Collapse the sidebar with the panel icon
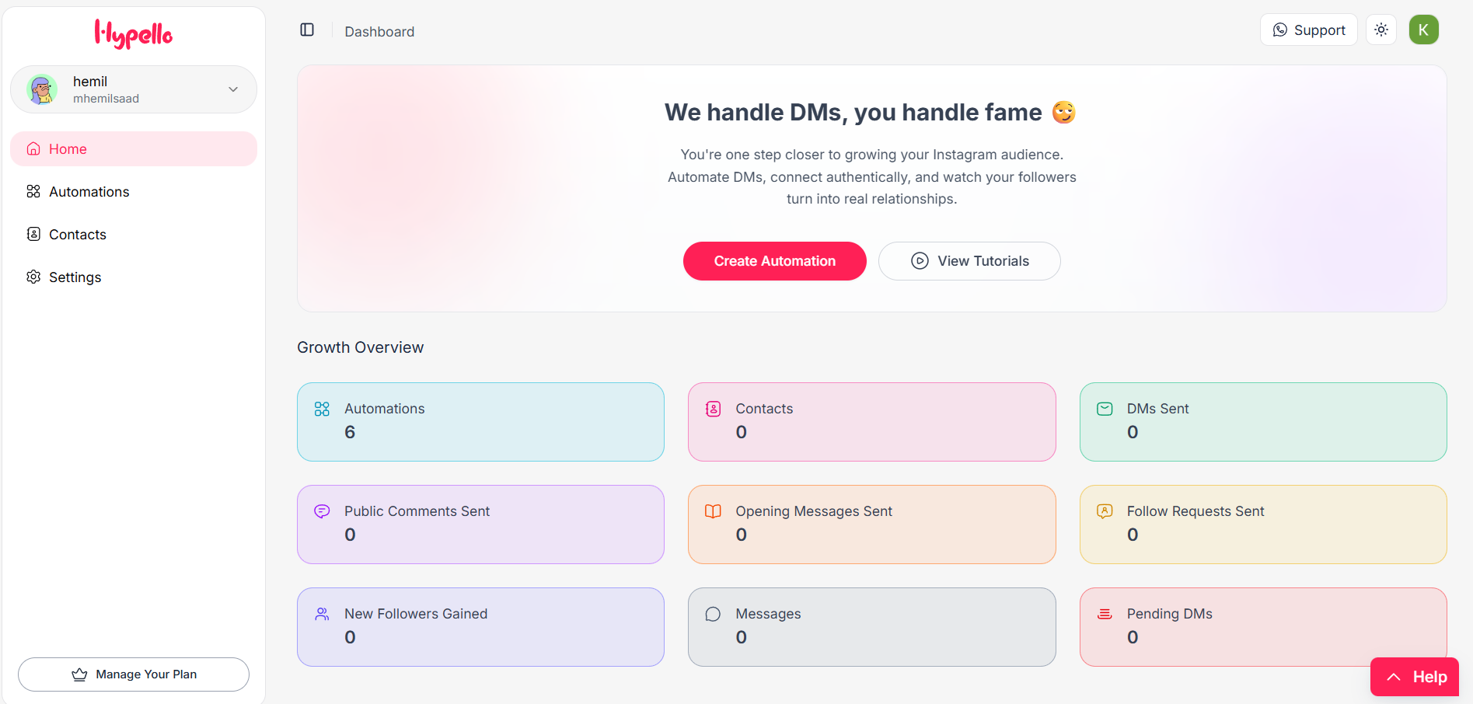Viewport: 1473px width, 704px height. point(306,30)
